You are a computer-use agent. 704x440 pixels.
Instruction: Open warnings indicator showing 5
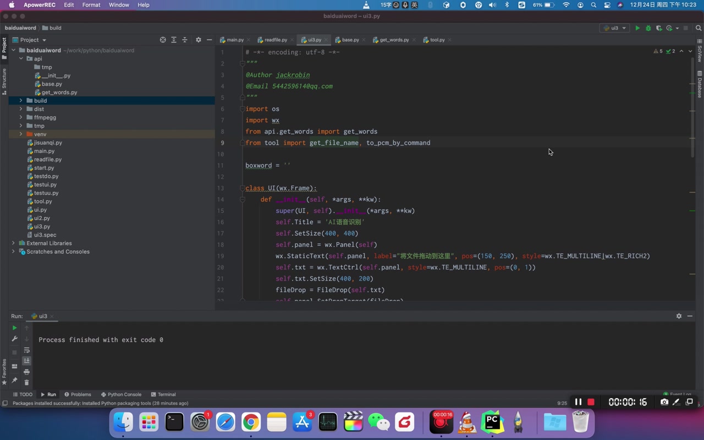[x=658, y=51]
